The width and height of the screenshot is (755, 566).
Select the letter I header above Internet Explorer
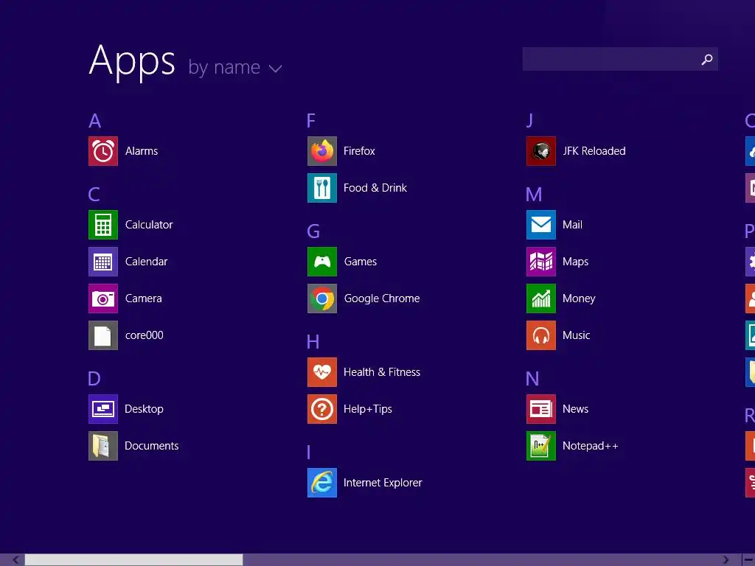pyautogui.click(x=309, y=453)
